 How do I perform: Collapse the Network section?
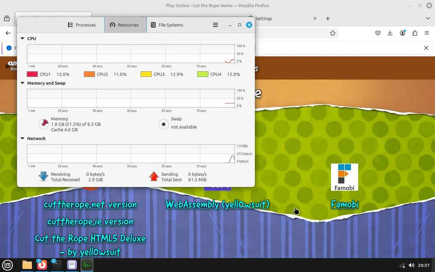(x=23, y=139)
